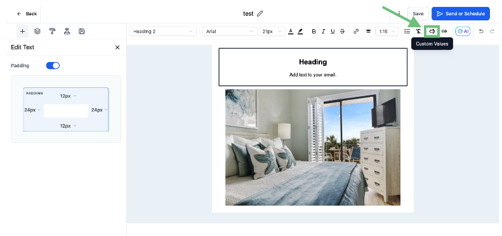
Task: Go Back to the previous page
Action: [x=27, y=14]
